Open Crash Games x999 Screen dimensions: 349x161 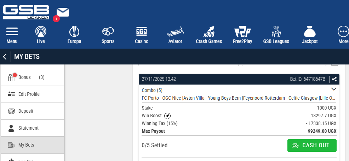[x=209, y=35]
